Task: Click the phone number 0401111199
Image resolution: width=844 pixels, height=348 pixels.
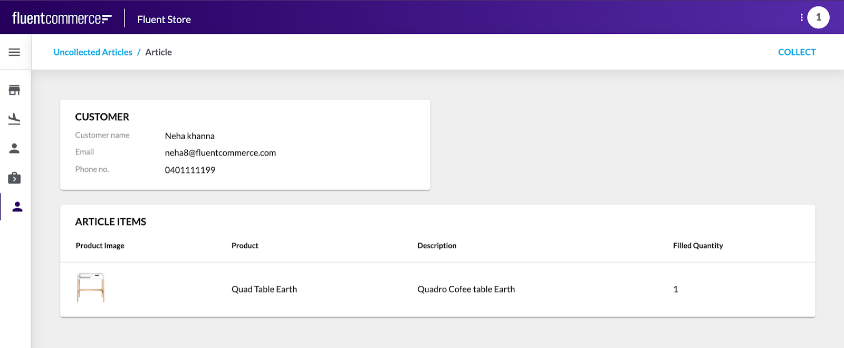Action: tap(190, 170)
